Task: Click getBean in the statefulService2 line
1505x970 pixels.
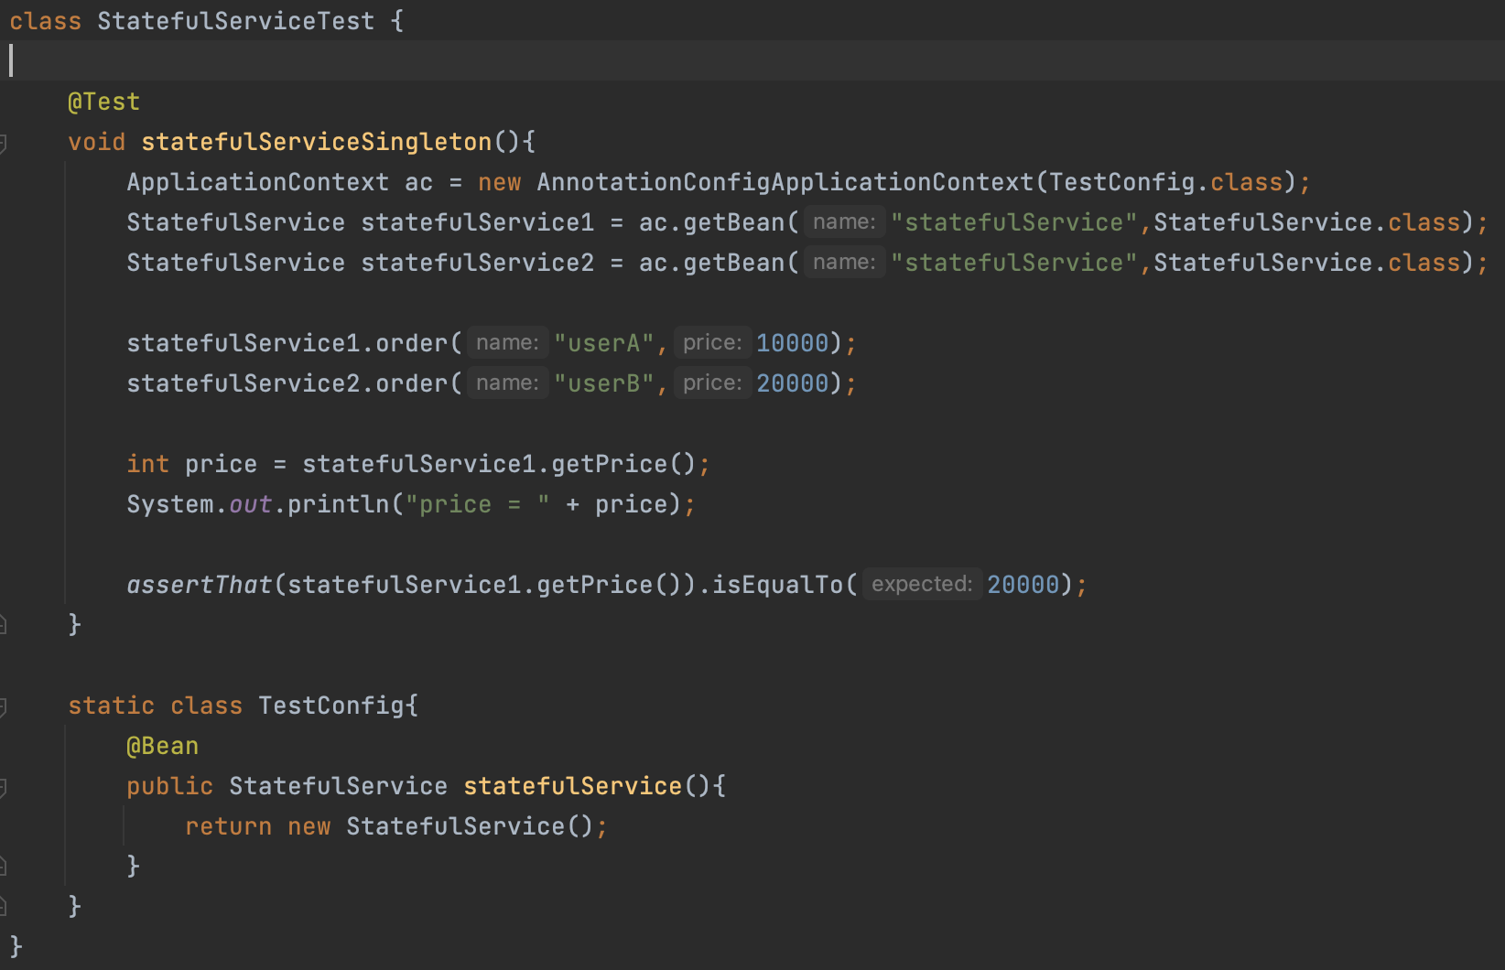Action: [733, 263]
